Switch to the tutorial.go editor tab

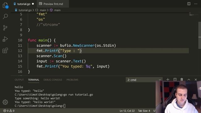coord(24,4)
